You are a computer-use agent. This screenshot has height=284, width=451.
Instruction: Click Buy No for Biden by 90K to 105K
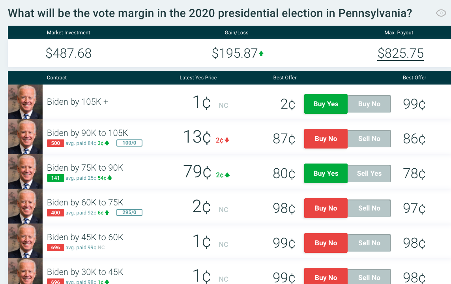pos(326,139)
